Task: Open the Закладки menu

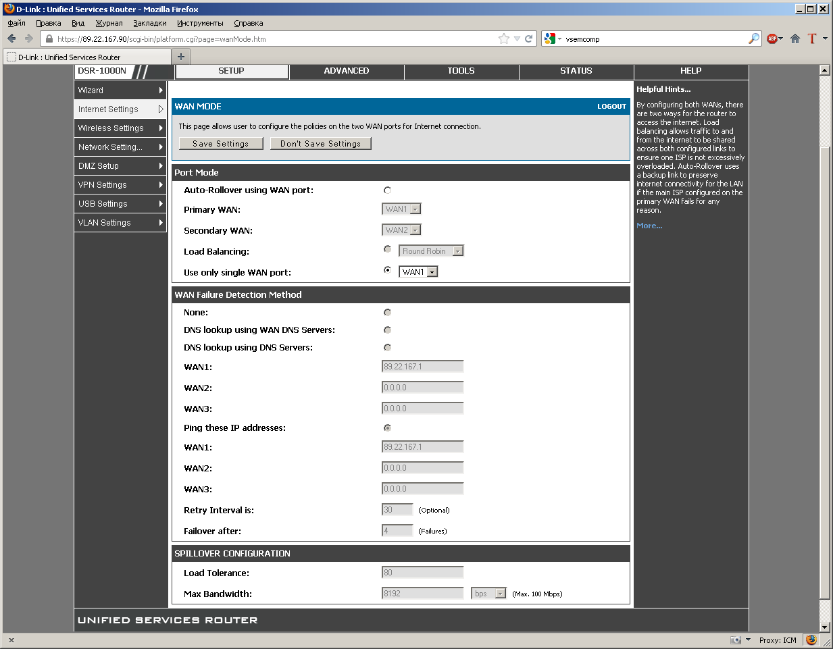Action: 150,23
